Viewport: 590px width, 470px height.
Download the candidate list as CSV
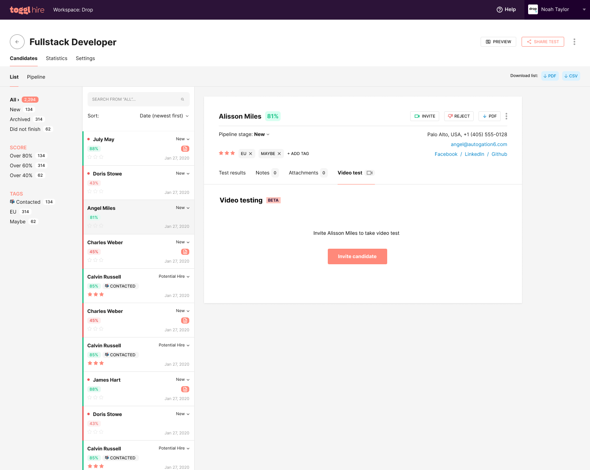point(571,76)
